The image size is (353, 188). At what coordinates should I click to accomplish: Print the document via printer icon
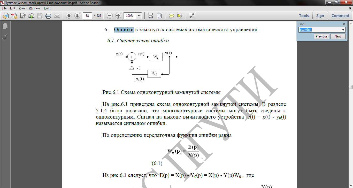tap(48, 16)
